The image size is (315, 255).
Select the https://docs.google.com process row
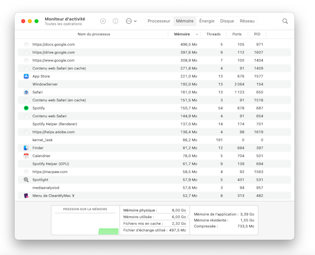tap(154, 45)
